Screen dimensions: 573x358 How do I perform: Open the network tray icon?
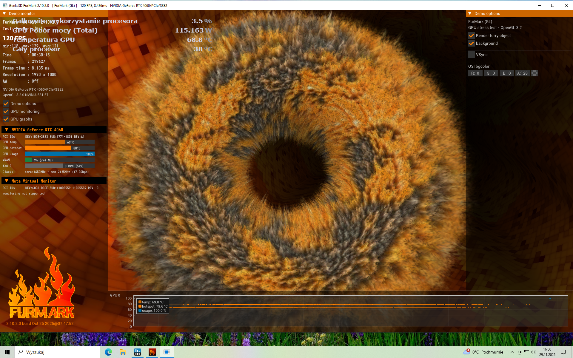click(x=527, y=352)
